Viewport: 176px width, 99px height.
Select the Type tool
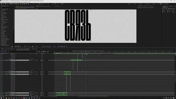pyautogui.click(x=19, y=4)
